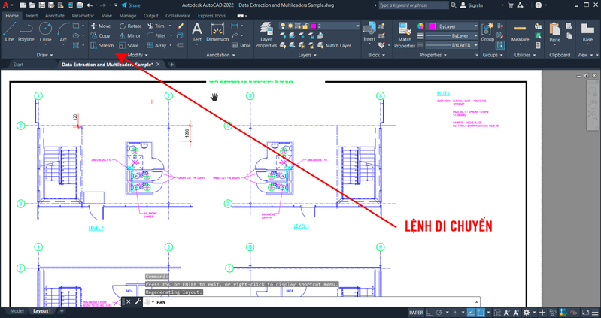Toggle Clean Screen in status bar
Image resolution: width=601 pixels, height=318 pixels.
click(586, 313)
